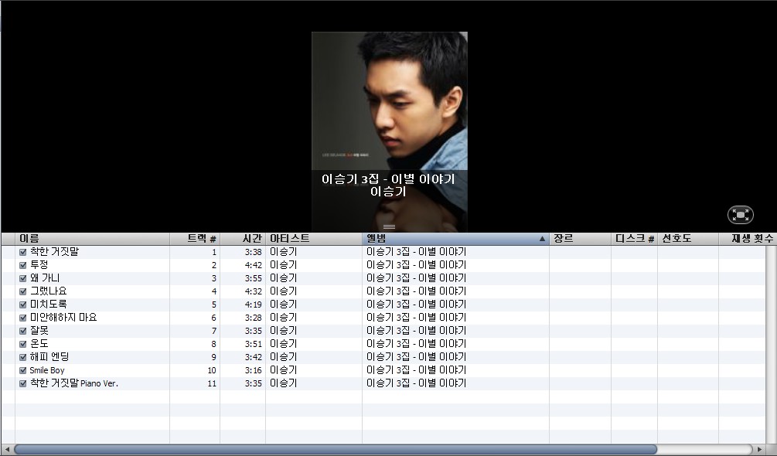This screenshot has height=456, width=777.
Task: Toggle the 해피 엔딩 checkbox
Action: click(22, 357)
